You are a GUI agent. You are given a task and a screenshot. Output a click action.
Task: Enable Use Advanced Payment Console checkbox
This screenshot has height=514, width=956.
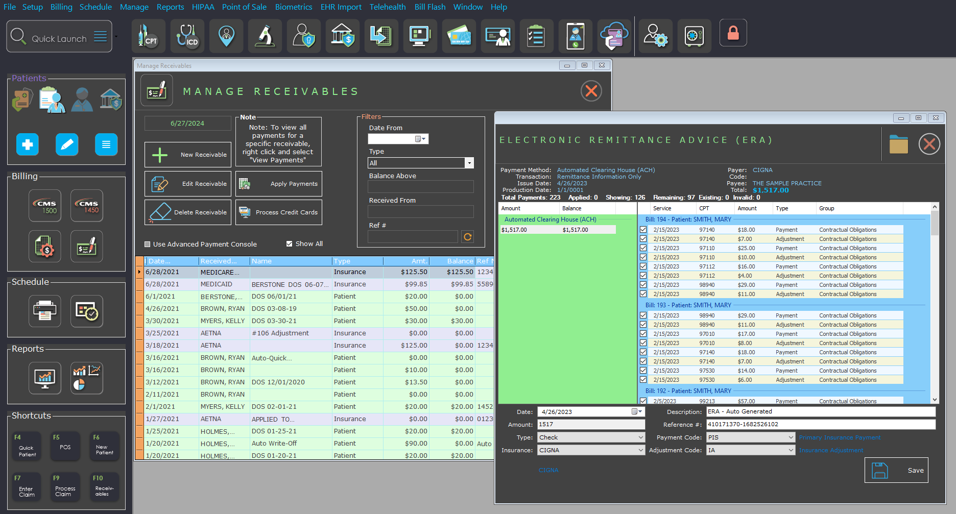[x=148, y=244]
